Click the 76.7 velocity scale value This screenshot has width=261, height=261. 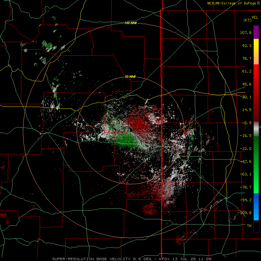pyautogui.click(x=247, y=58)
